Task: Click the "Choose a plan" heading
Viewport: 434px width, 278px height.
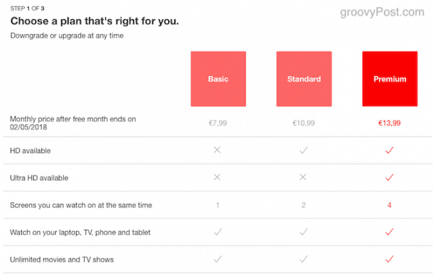Action: point(95,21)
